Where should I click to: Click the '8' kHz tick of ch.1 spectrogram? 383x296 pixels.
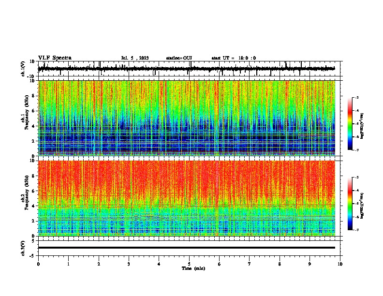pyautogui.click(x=33, y=96)
